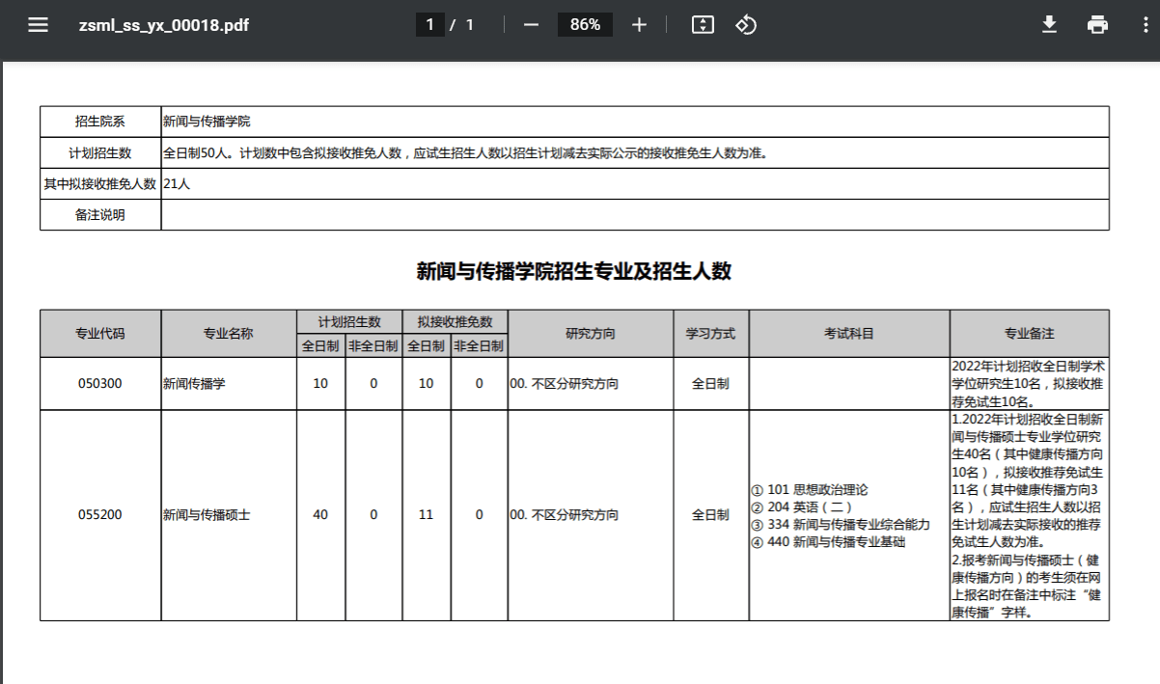Image resolution: width=1160 pixels, height=684 pixels.
Task: Click the 新闻与传播硕士 major name cell
Action: (207, 515)
